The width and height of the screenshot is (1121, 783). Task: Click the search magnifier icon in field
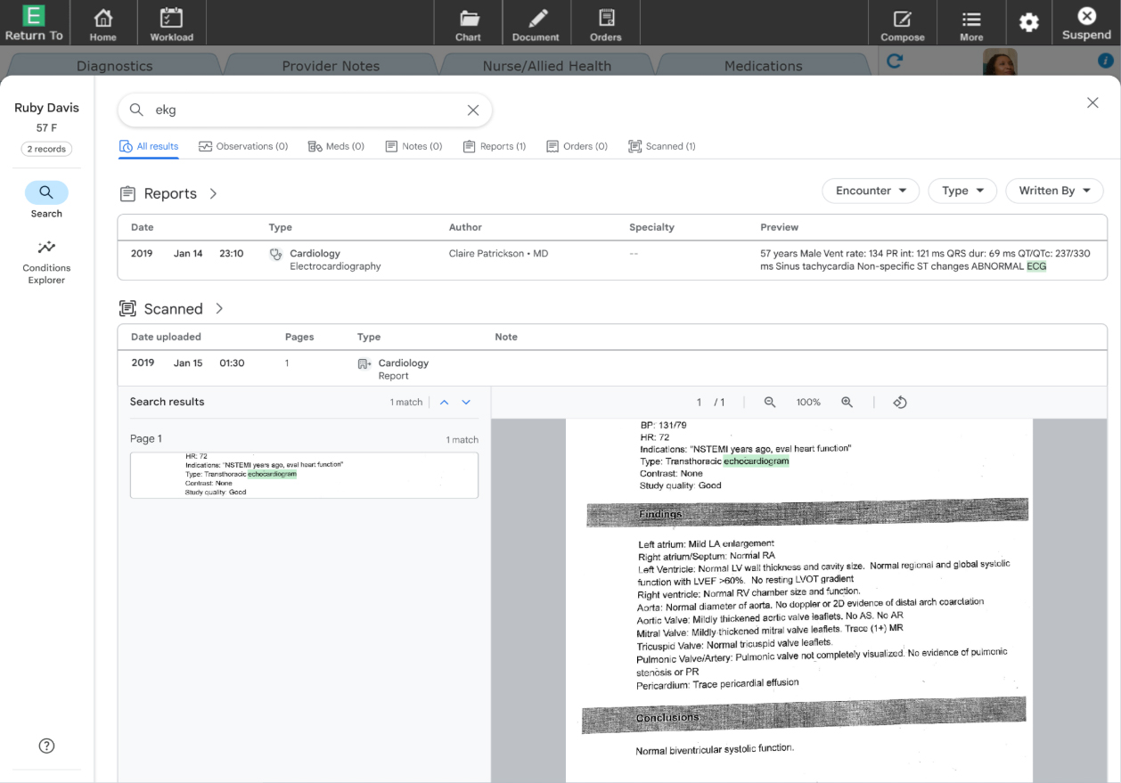pos(136,110)
